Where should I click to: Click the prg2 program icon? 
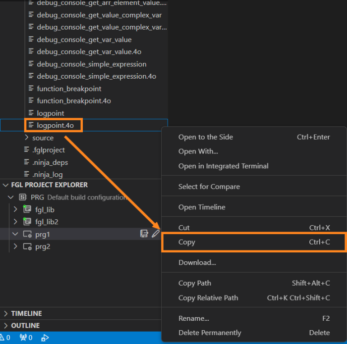coord(27,246)
